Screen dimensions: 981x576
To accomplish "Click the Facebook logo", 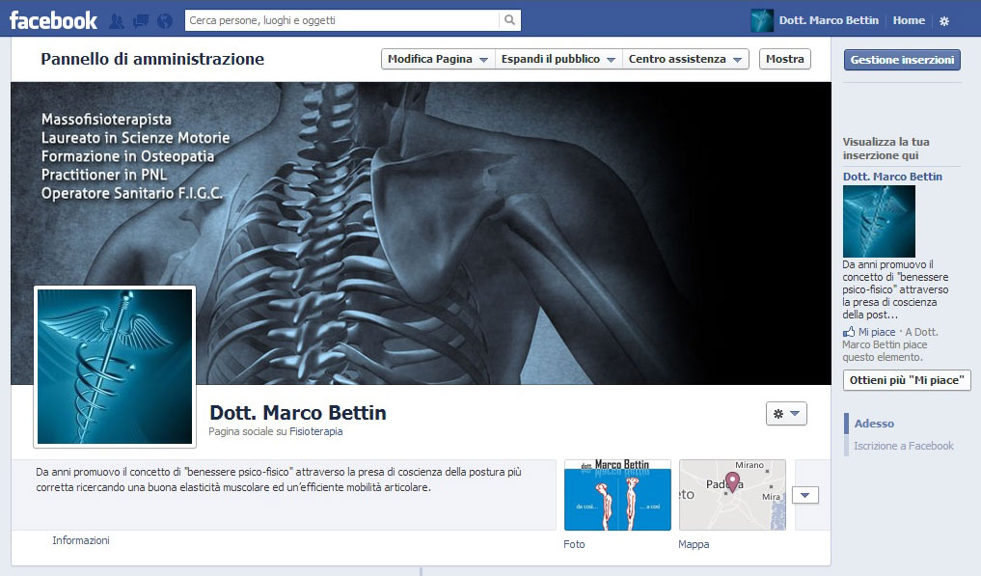I will pos(53,20).
